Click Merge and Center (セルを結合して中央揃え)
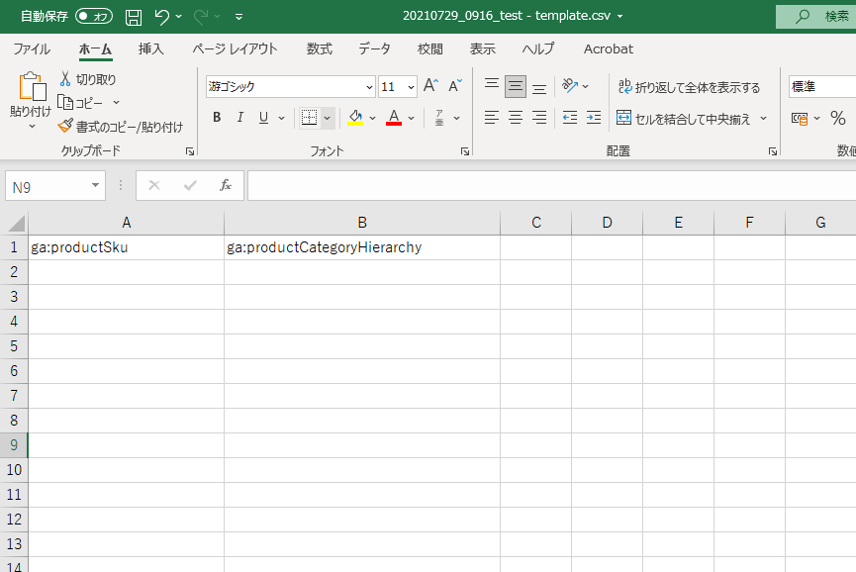This screenshot has height=572, width=856. pyautogui.click(x=684, y=118)
